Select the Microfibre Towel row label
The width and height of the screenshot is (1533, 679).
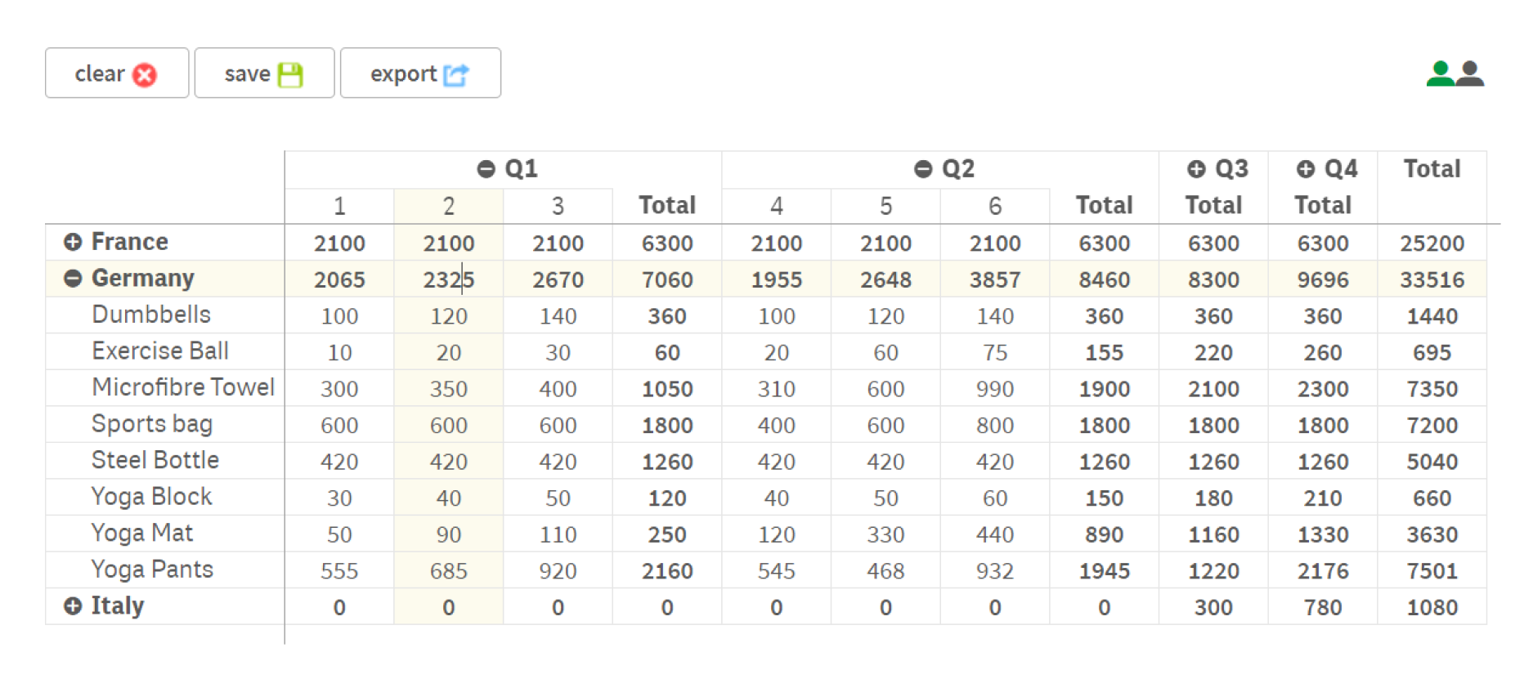pyautogui.click(x=183, y=387)
